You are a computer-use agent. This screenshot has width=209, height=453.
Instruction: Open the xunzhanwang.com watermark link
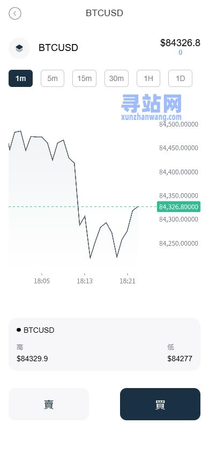tap(151, 117)
